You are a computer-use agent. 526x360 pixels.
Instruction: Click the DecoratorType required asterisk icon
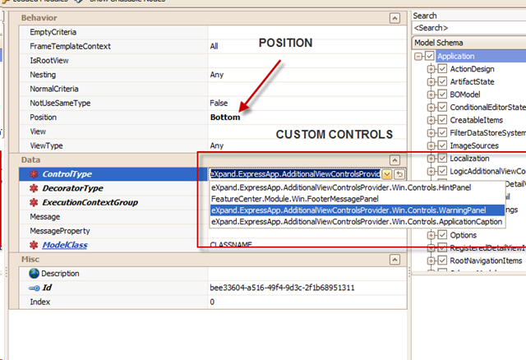(x=34, y=188)
